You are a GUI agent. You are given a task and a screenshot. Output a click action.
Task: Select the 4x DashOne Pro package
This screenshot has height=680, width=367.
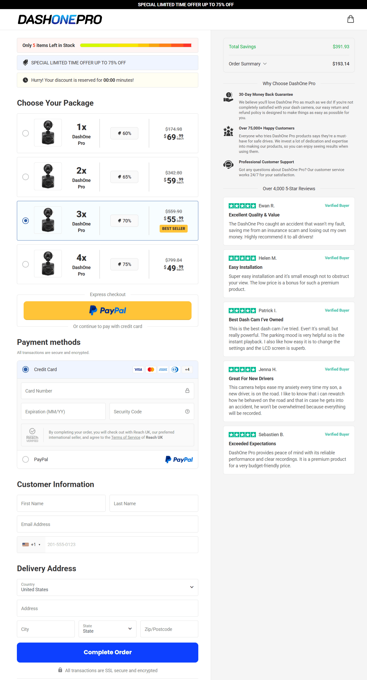tap(26, 264)
